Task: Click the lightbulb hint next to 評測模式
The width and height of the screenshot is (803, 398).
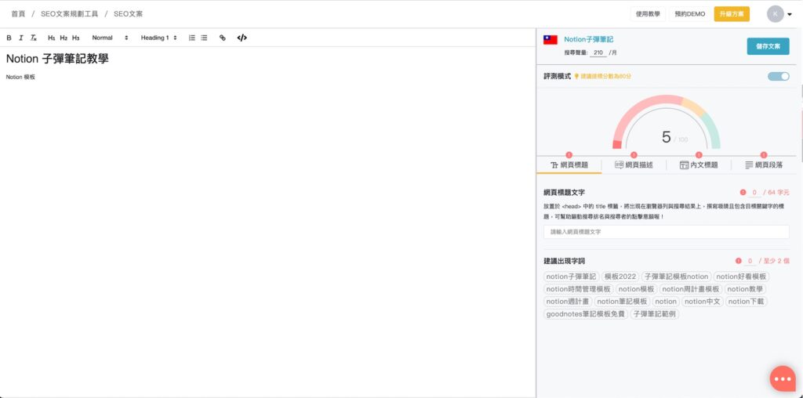Action: pos(576,76)
